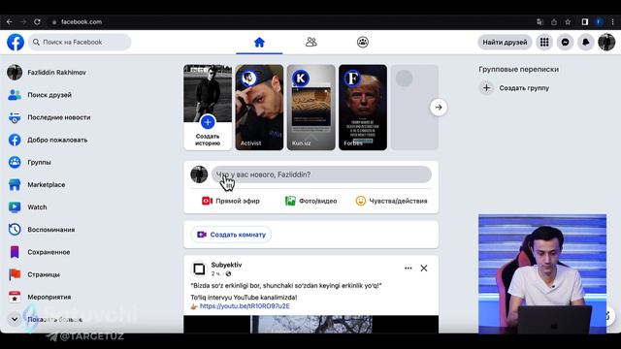Go back in browser
The image size is (621, 349).
coord(10,21)
